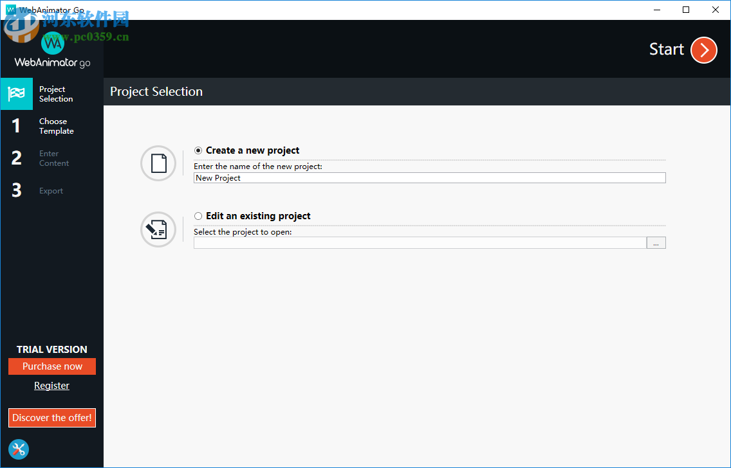Go to the Choose Template step
The height and width of the screenshot is (468, 731).
pos(56,126)
